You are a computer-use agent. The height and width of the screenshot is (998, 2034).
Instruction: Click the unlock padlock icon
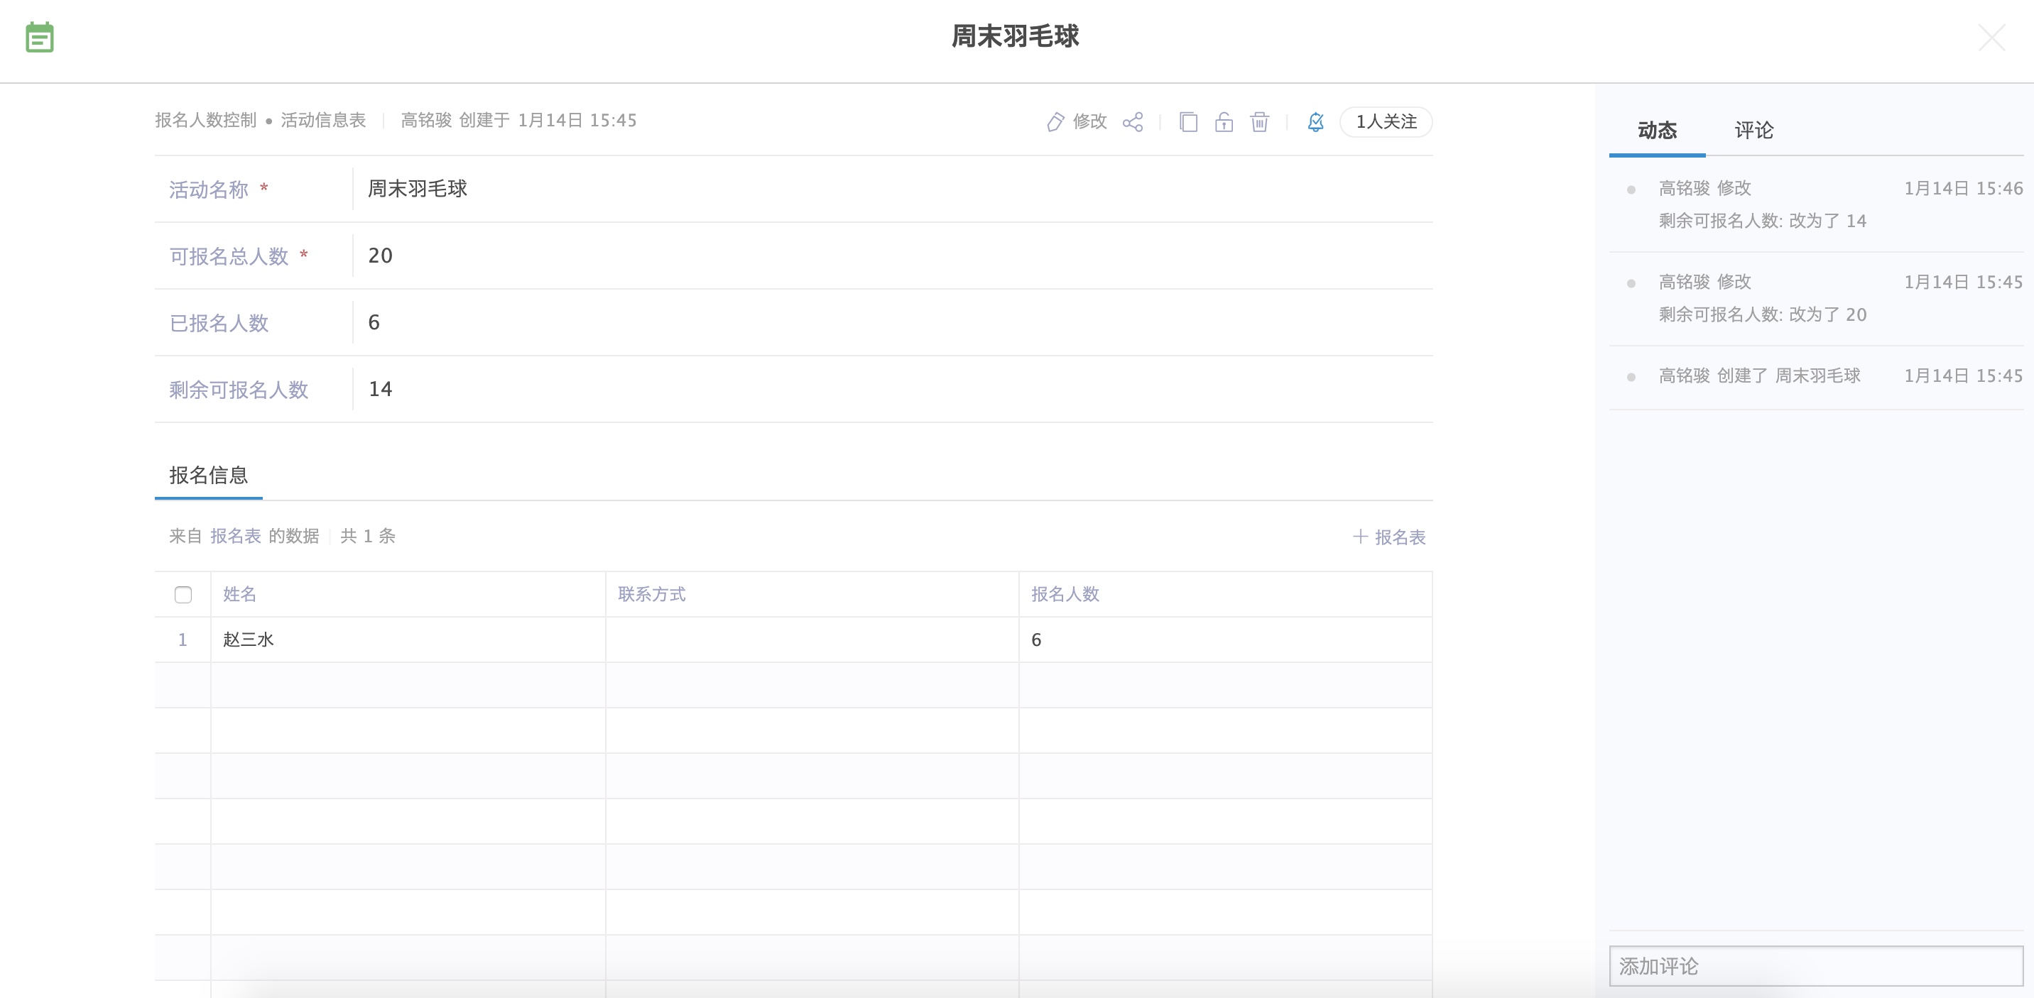pos(1224,121)
